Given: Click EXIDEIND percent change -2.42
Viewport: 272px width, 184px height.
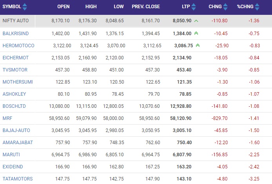Looking at the screenshot, I should pyautogui.click(x=254, y=166).
